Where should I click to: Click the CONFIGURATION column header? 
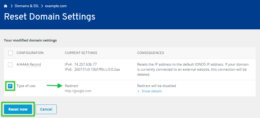tap(30, 53)
